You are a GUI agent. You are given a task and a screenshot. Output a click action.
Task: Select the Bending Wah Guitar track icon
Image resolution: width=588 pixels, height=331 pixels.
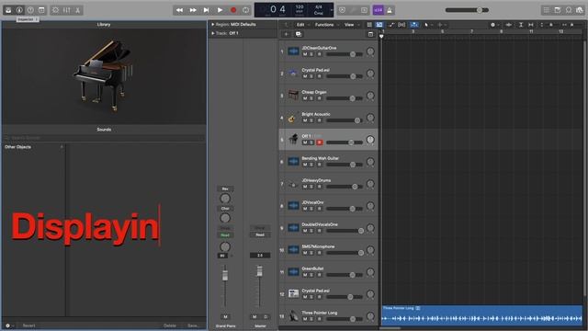293,162
